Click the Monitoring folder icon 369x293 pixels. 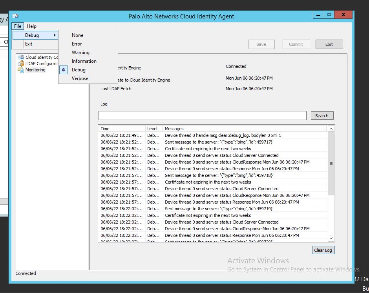click(x=21, y=70)
